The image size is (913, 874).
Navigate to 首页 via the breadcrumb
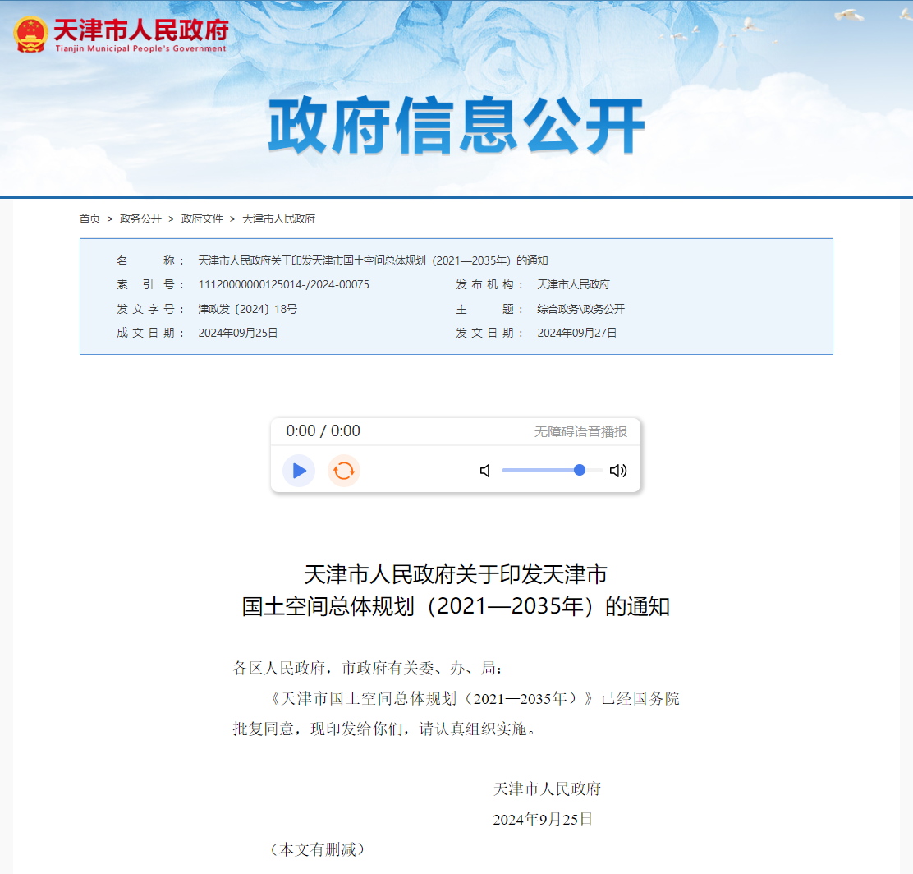coord(85,218)
